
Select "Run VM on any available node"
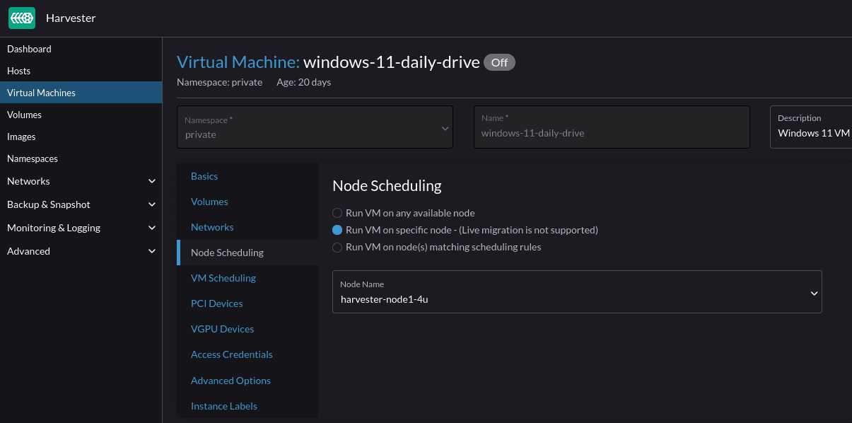337,213
